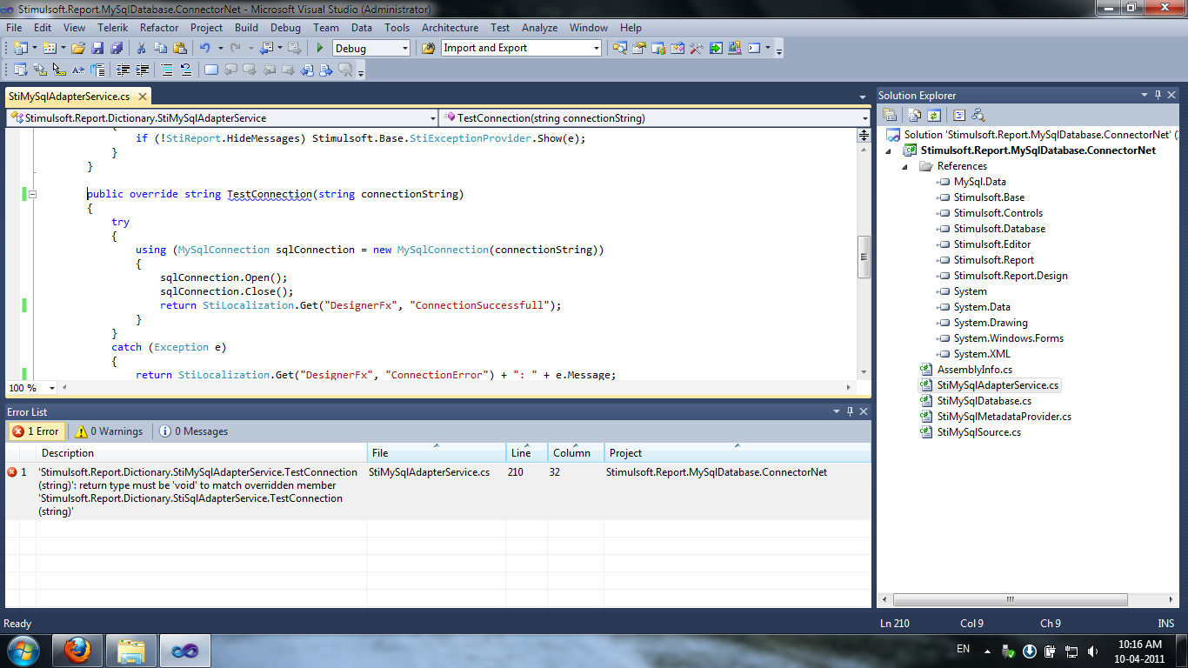Click the Properties icon in Solution Explorer
This screenshot has width=1188, height=668.
pyautogui.click(x=890, y=115)
